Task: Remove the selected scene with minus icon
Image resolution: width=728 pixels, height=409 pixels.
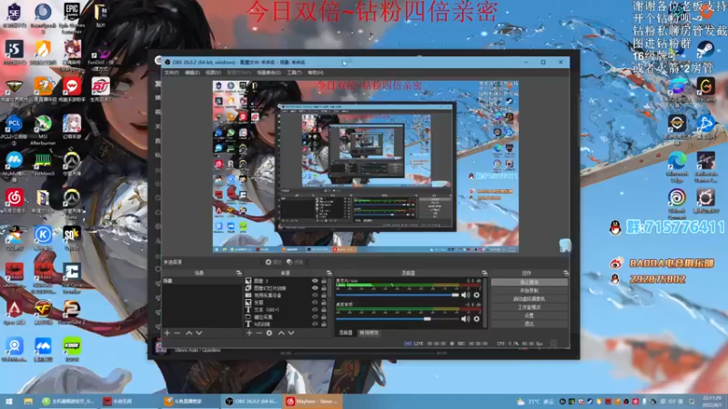Action: pos(177,333)
